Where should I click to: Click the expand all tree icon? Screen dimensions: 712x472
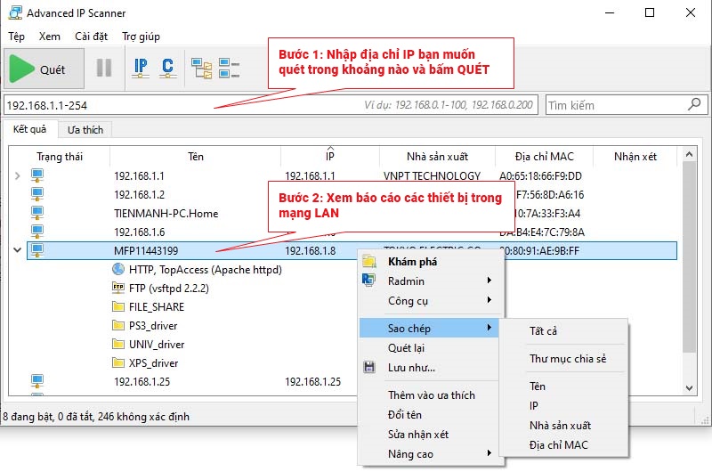[202, 69]
